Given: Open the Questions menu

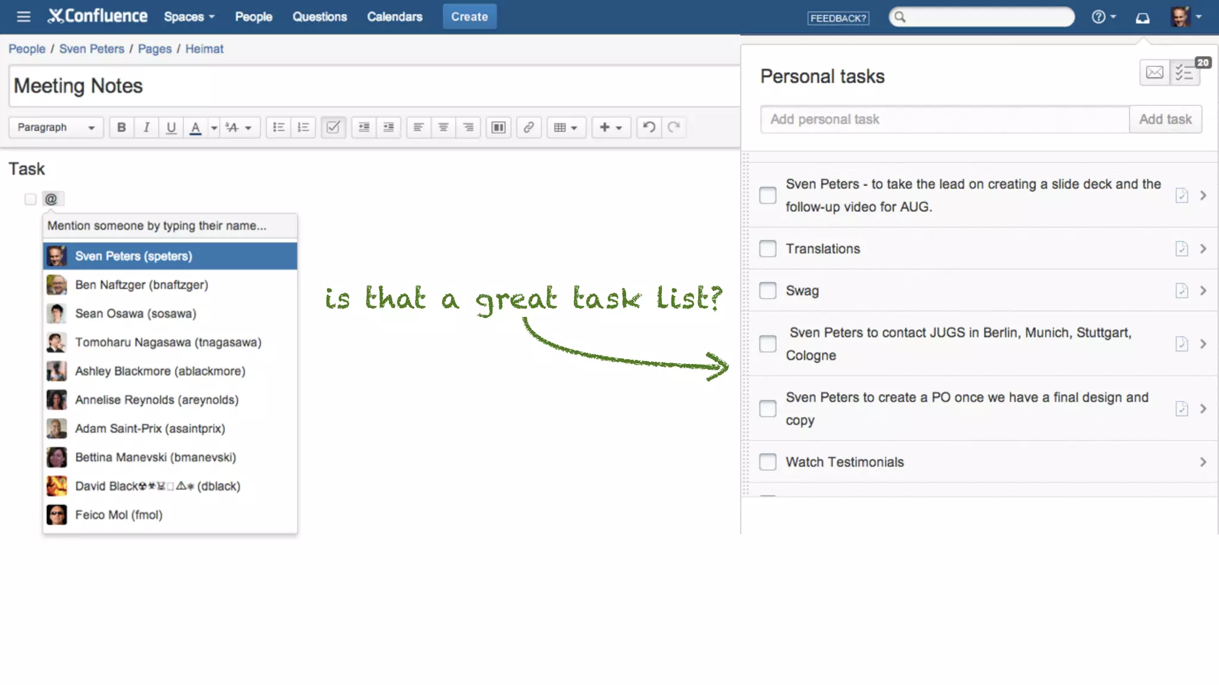Looking at the screenshot, I should pyautogui.click(x=320, y=17).
